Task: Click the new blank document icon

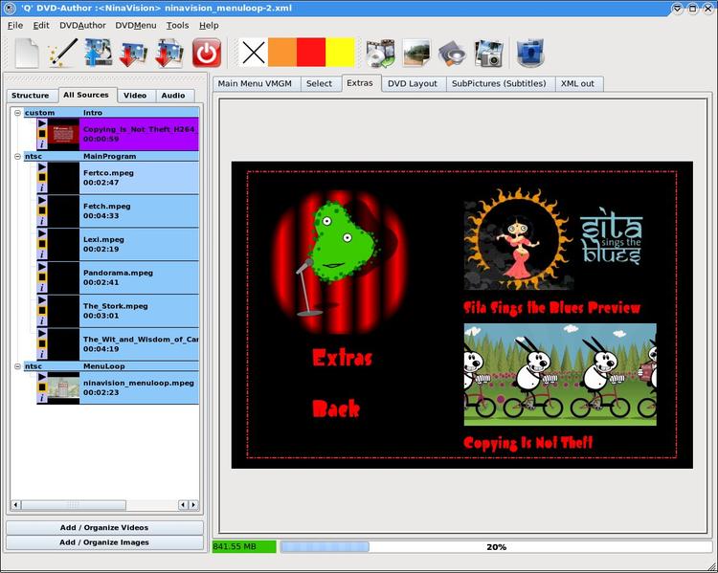Action: (27, 53)
